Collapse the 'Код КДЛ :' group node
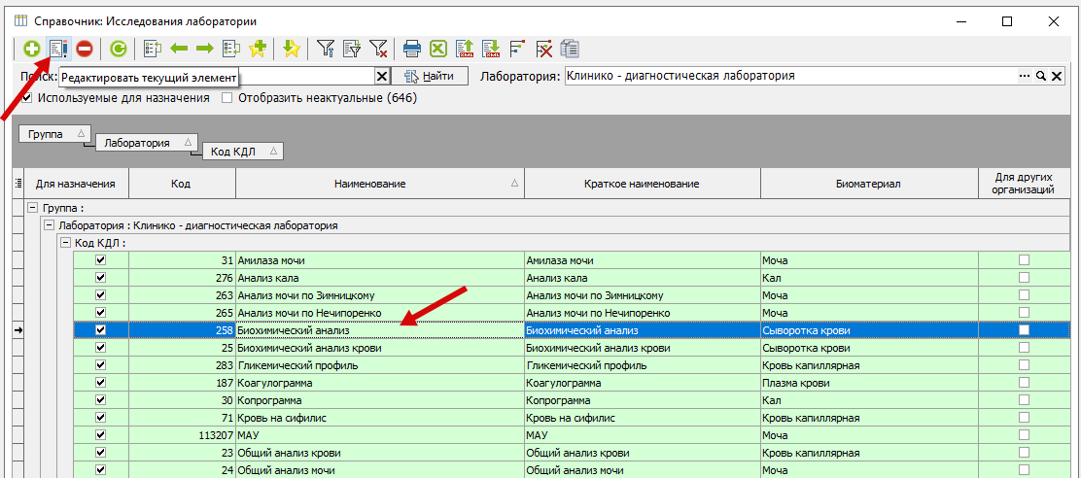Screen dimensions: 1081x478 pyautogui.click(x=66, y=243)
